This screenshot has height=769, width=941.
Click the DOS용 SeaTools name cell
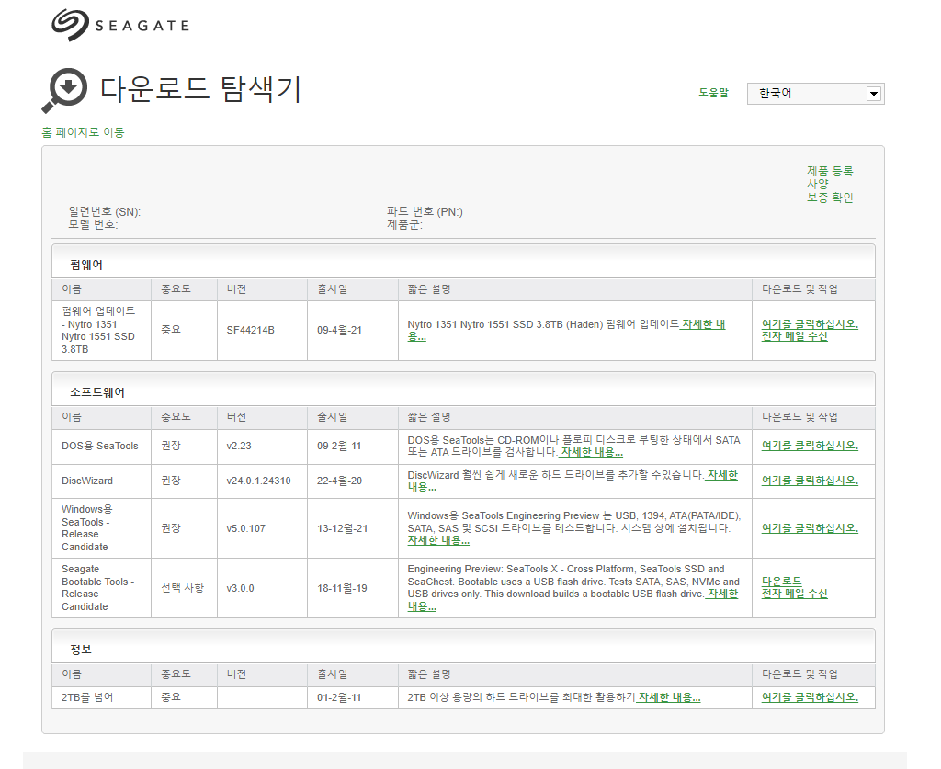[99, 447]
